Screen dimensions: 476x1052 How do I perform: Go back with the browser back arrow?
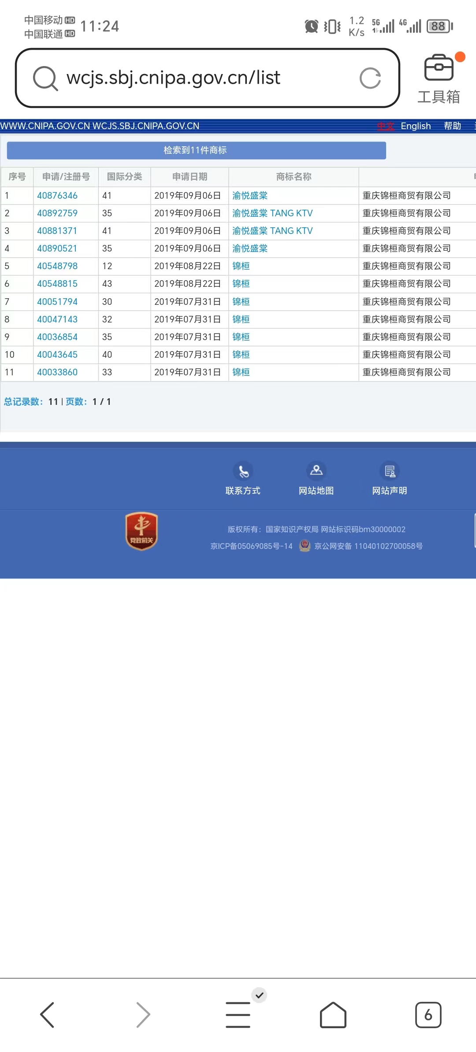[47, 1015]
